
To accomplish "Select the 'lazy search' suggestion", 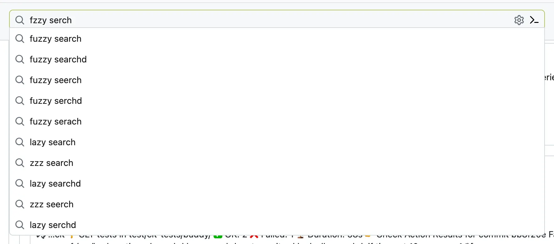I will pos(277,142).
